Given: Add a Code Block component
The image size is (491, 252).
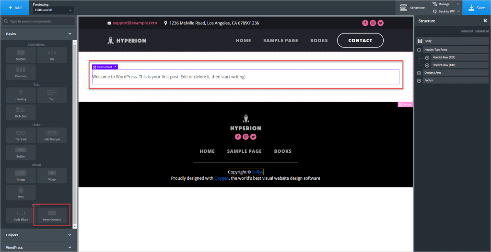Looking at the screenshot, I should [x=21, y=215].
